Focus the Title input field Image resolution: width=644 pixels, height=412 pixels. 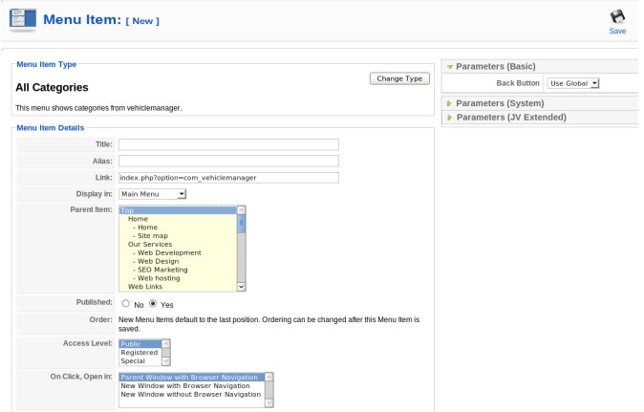[228, 144]
